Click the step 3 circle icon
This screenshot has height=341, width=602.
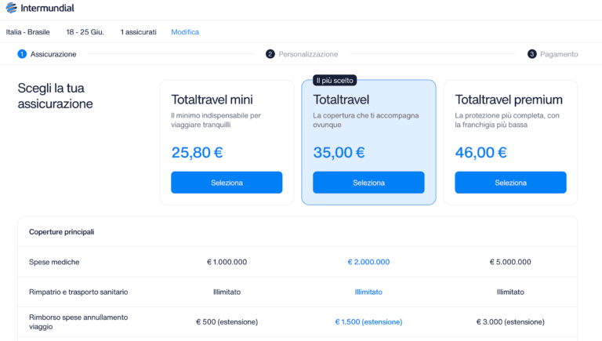[x=531, y=54]
